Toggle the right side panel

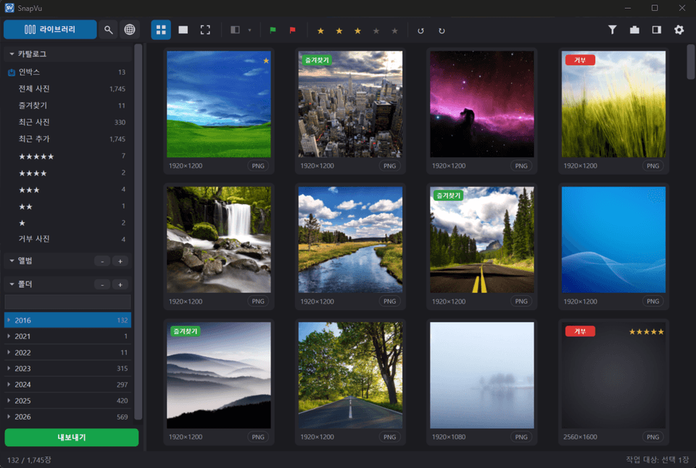[657, 30]
